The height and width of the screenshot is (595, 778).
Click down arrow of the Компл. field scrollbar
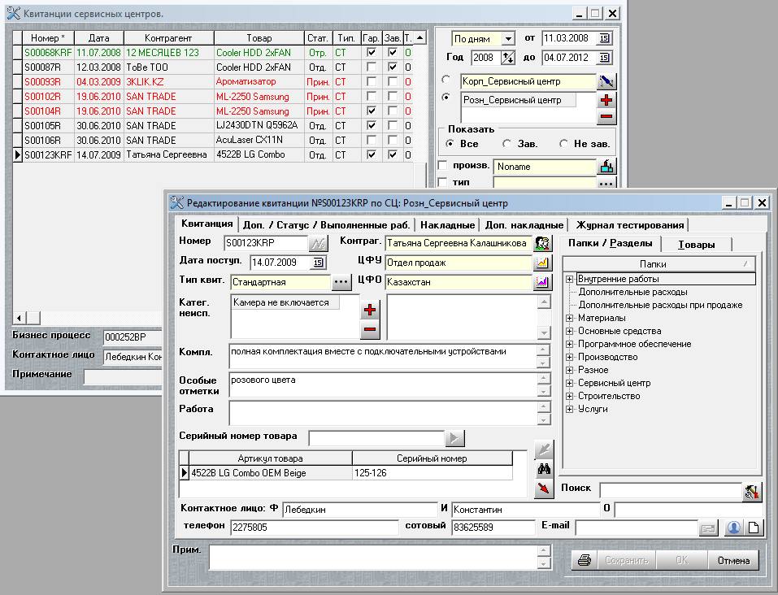point(543,363)
